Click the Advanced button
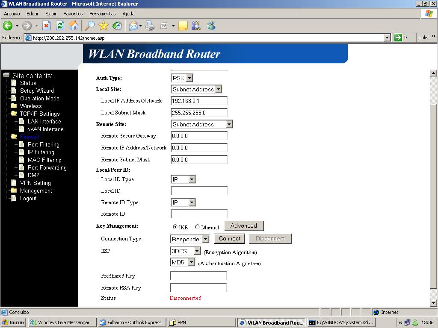The height and width of the screenshot is (328, 438). [x=244, y=226]
